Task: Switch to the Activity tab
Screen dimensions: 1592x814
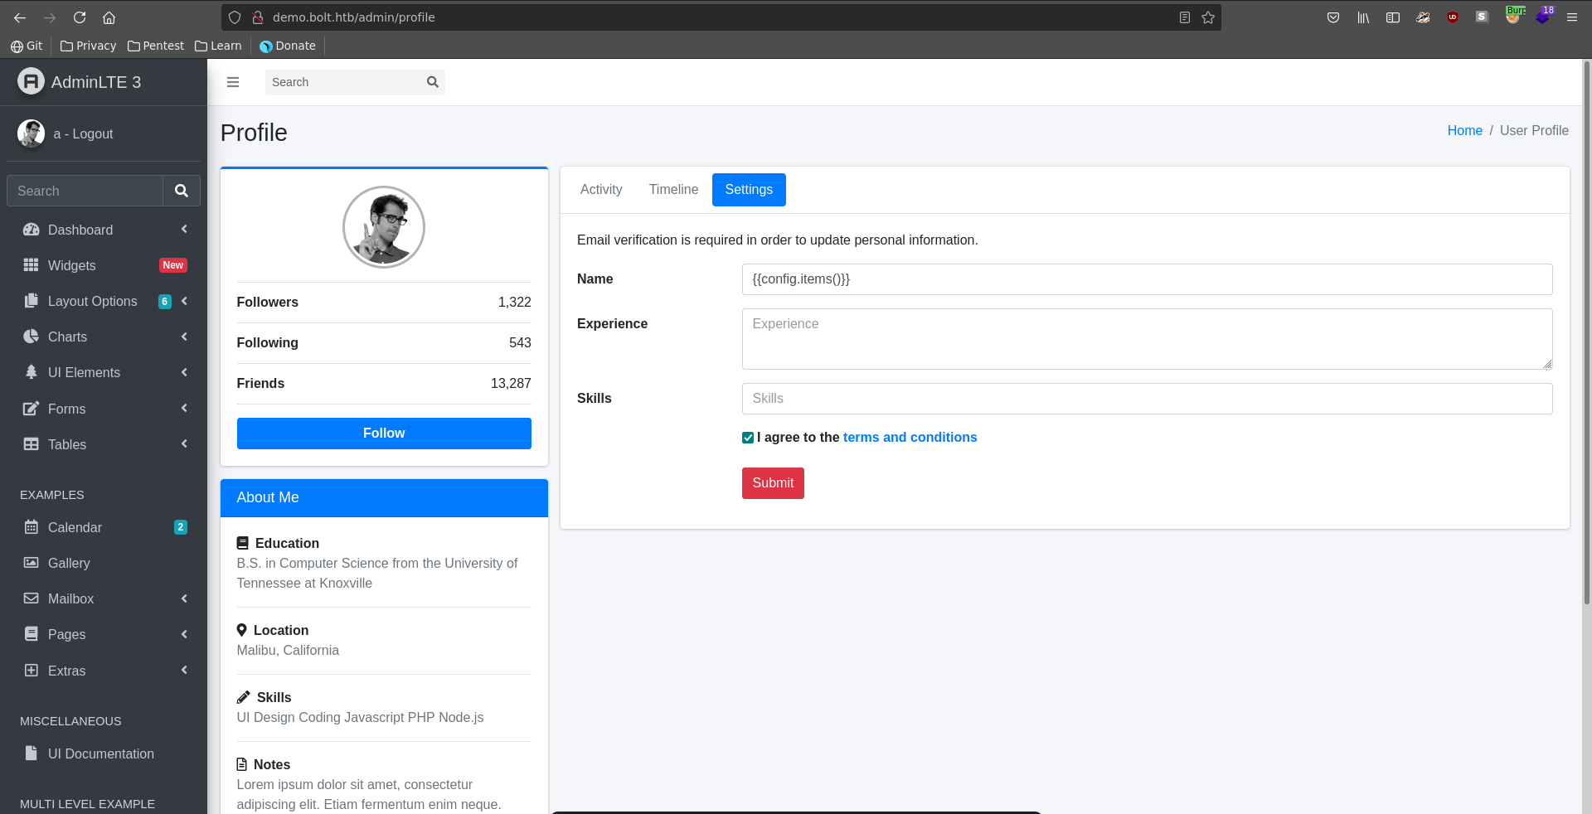Action: (601, 190)
